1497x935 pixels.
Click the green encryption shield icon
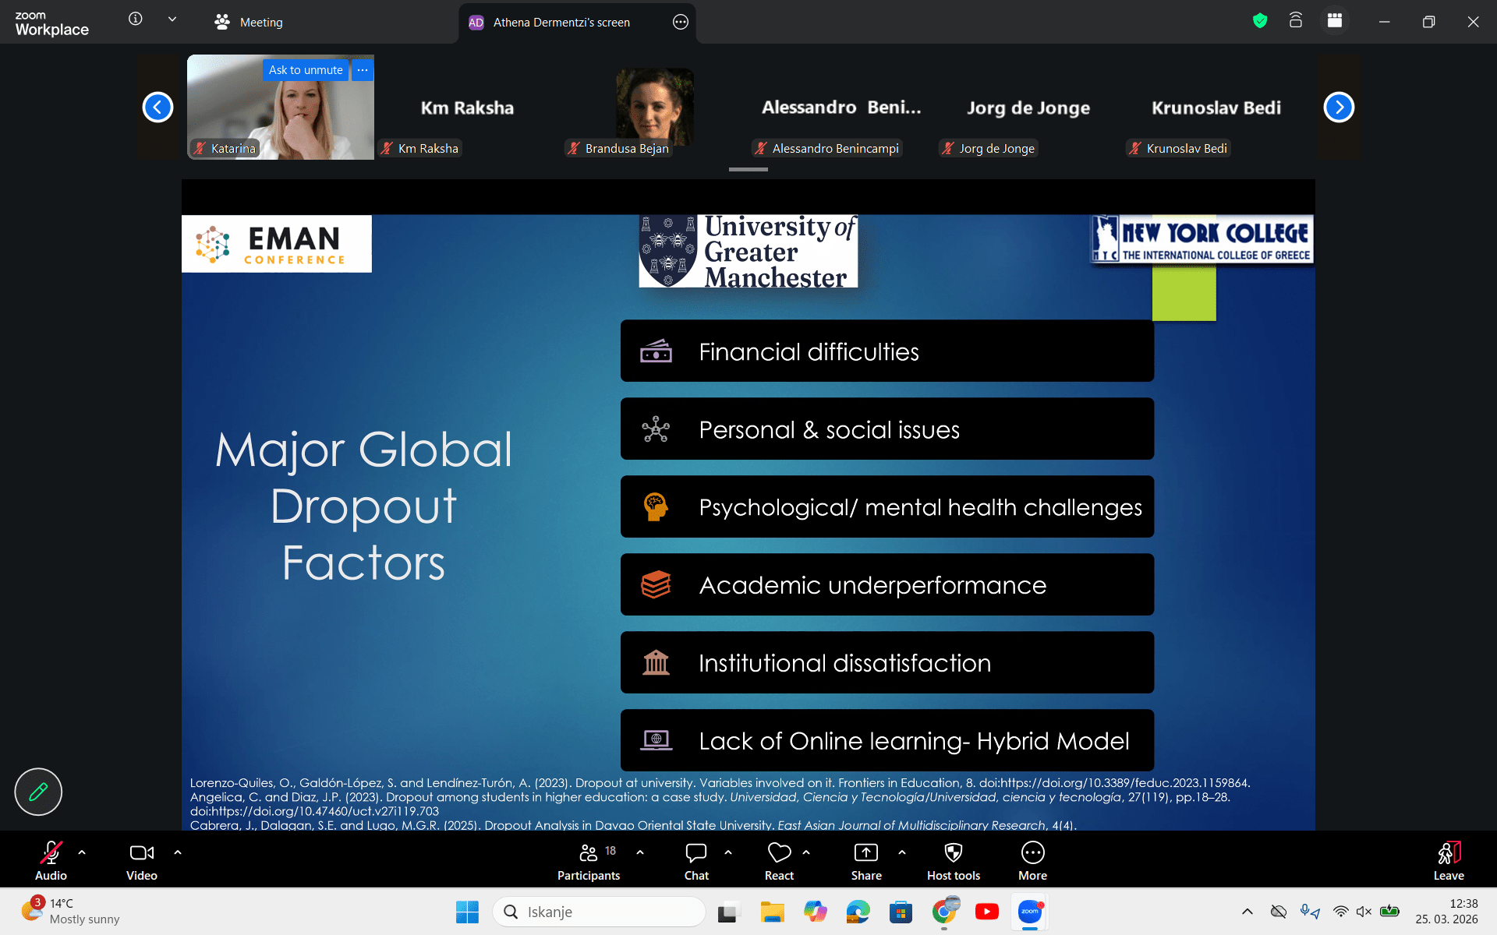coord(1260,21)
